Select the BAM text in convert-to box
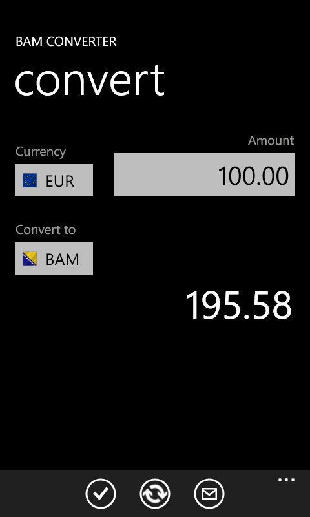Image resolution: width=310 pixels, height=517 pixels. tap(62, 260)
